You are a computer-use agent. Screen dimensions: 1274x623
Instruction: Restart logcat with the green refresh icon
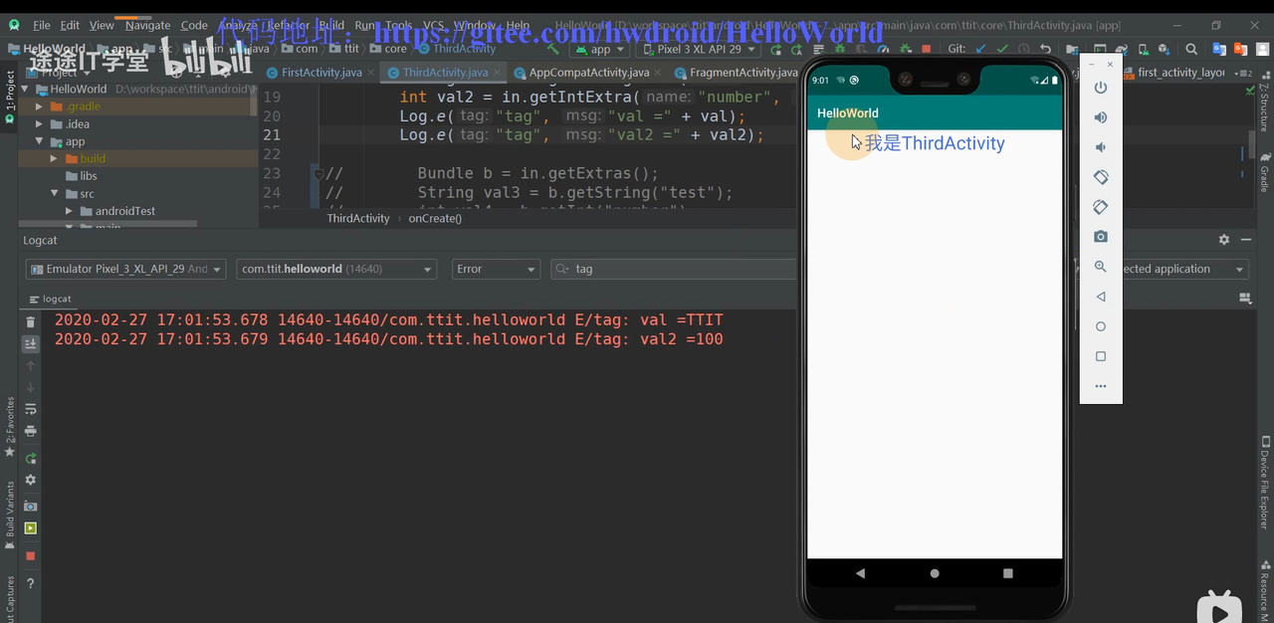[31, 459]
